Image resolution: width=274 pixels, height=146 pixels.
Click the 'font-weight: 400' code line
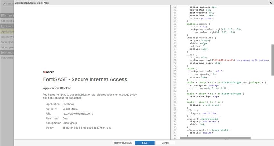202,13
